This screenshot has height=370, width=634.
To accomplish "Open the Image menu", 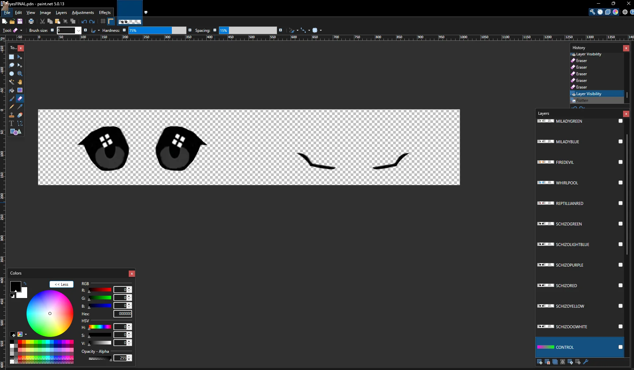I will (x=45, y=13).
